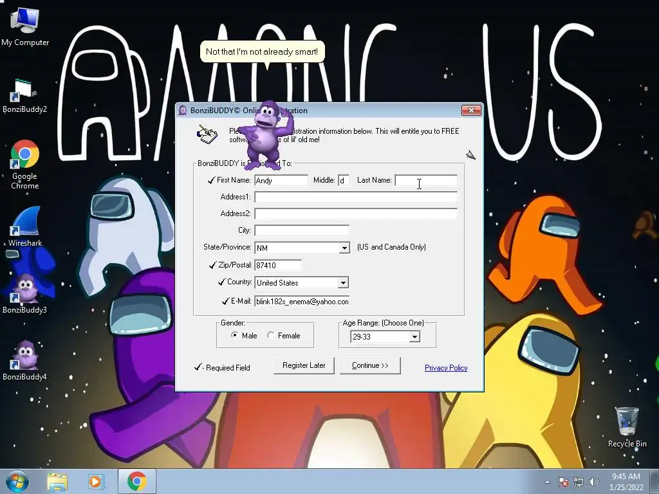Click the First Name field containing Andy
The width and height of the screenshot is (659, 494).
pos(281,180)
